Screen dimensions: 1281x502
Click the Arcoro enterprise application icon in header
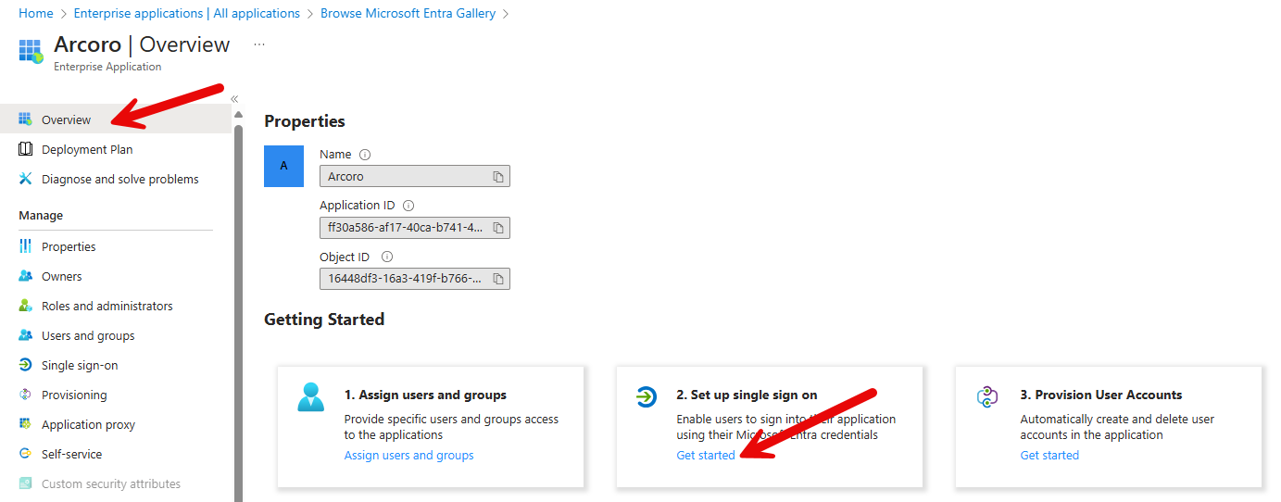tap(31, 52)
